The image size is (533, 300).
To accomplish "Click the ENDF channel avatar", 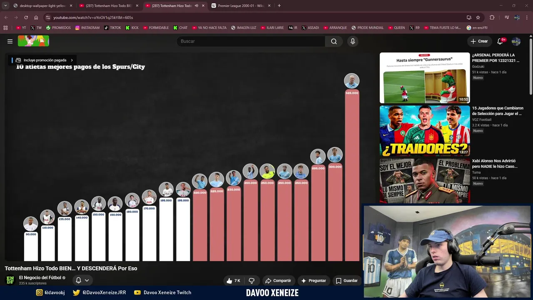I will coord(10,280).
